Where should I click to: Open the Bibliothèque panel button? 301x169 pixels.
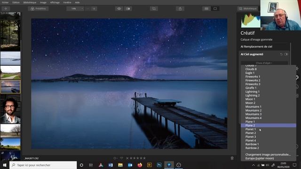click(x=248, y=8)
